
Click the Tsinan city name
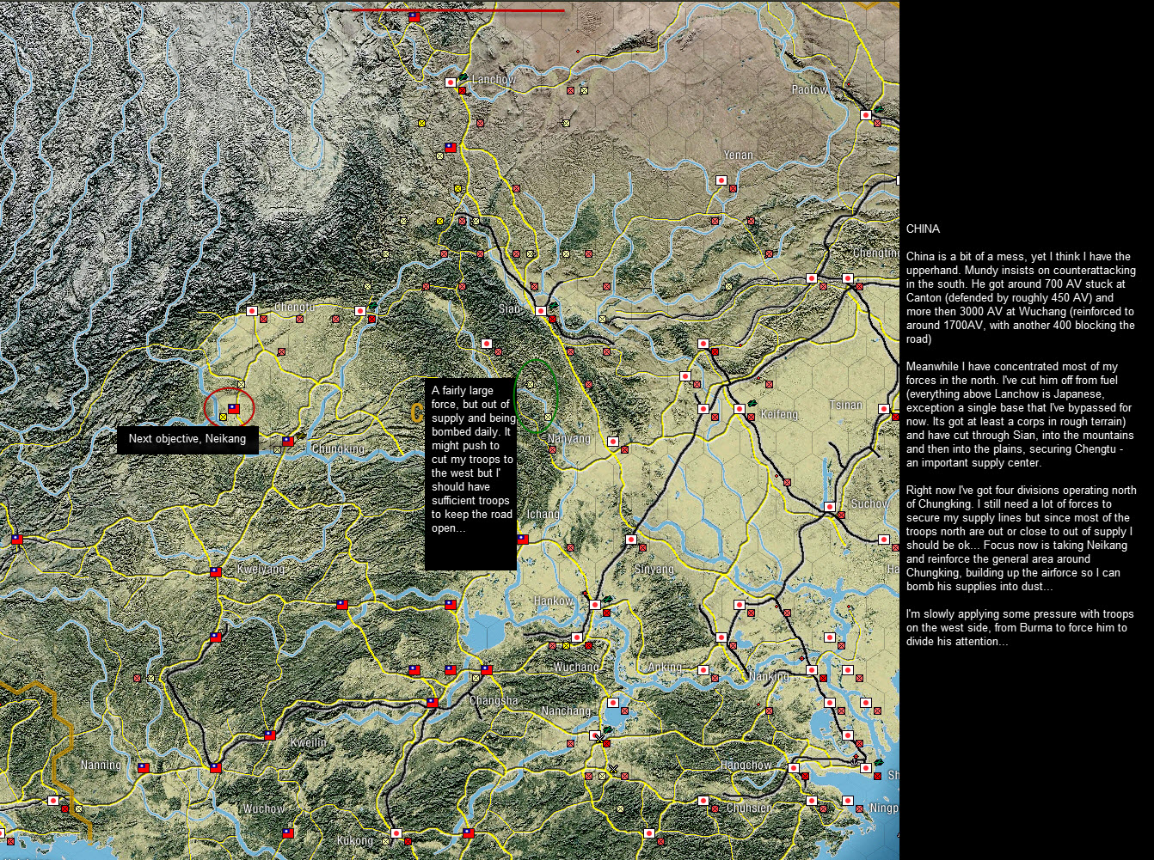click(846, 405)
